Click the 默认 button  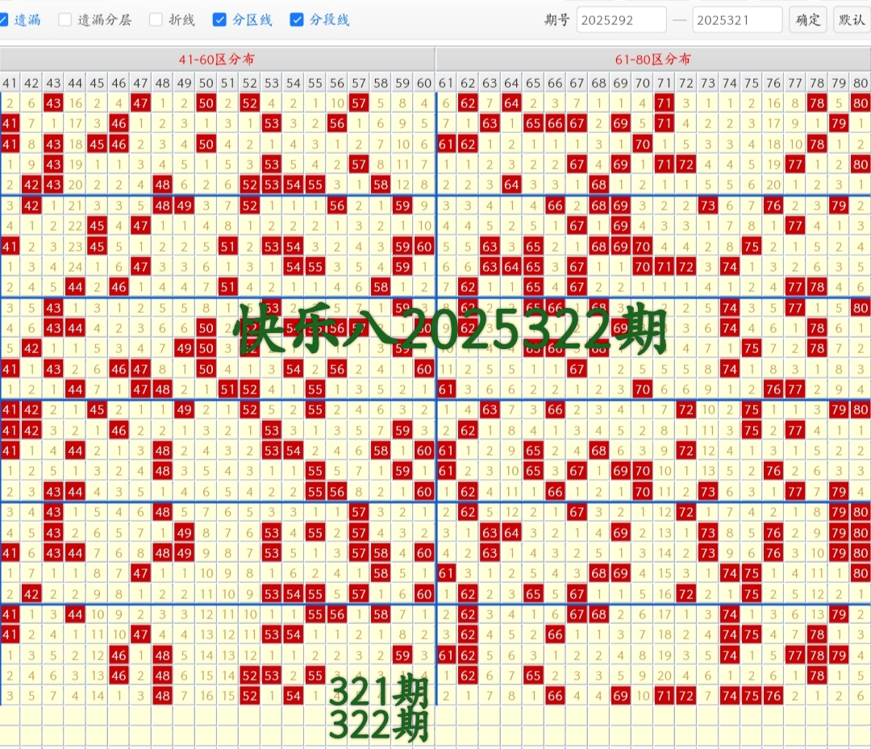(852, 20)
